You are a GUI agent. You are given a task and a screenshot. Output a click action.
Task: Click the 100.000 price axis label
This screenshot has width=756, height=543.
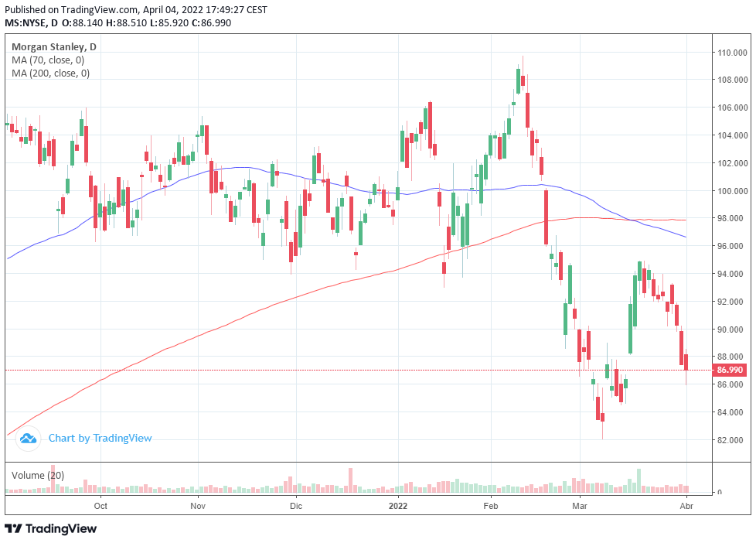(732, 191)
